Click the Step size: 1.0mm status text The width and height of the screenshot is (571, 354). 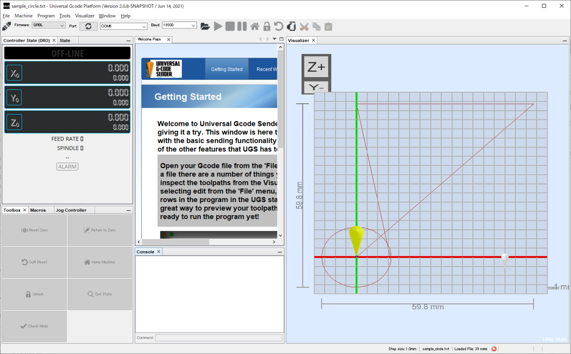[x=403, y=349]
